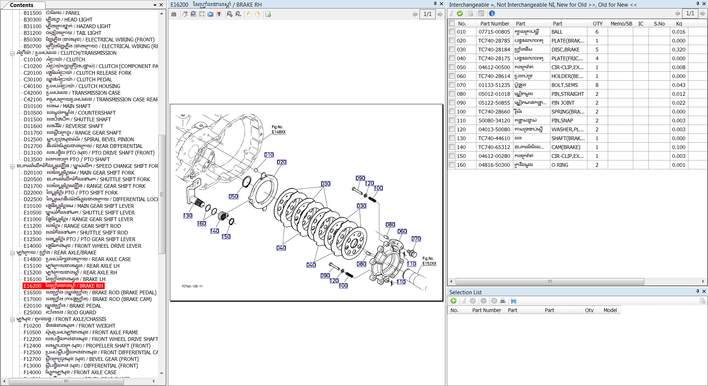Add selected parts using the green plus
The width and height of the screenshot is (708, 386).
pos(454,301)
